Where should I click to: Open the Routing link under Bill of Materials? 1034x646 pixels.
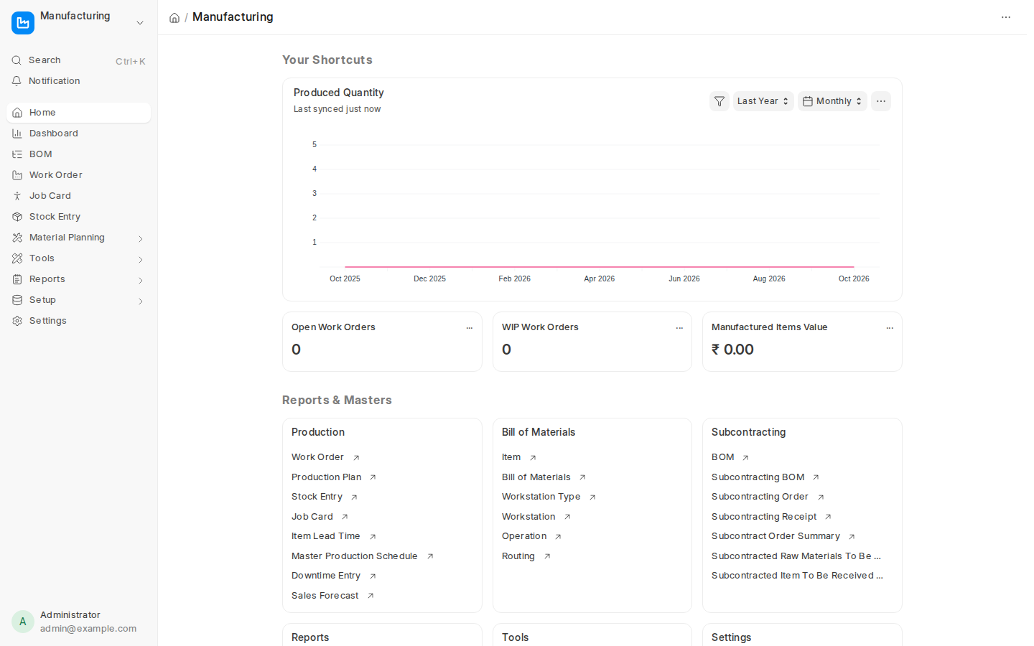point(518,556)
